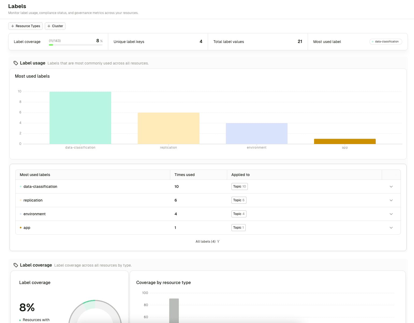Expand the data-classification row details
Screen dimensions: 414x323
(391, 186)
